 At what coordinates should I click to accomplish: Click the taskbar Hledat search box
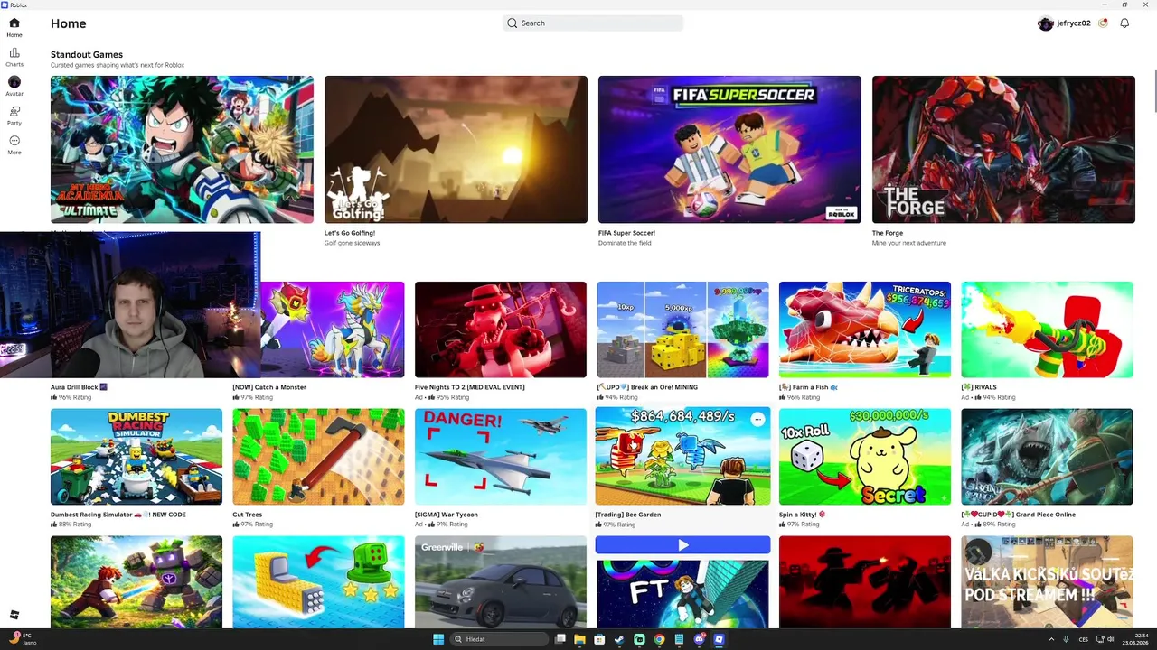(499, 639)
